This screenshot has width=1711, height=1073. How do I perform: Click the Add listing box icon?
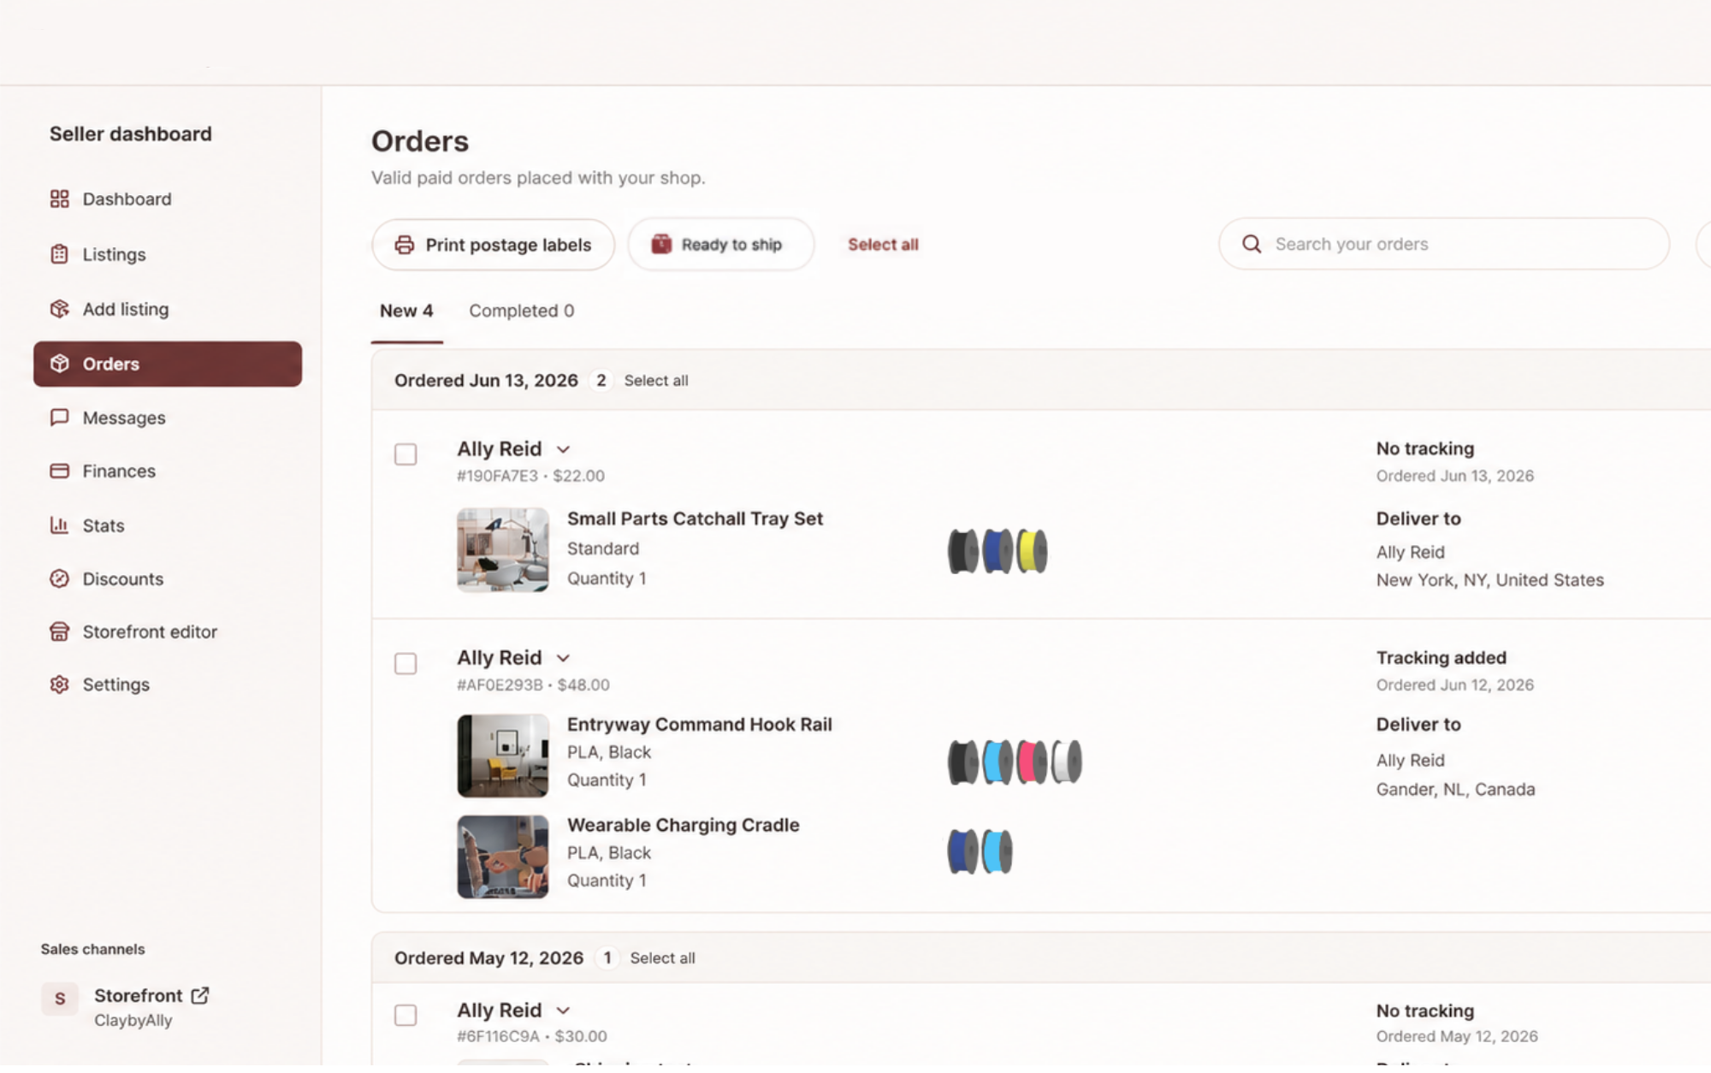[59, 309]
